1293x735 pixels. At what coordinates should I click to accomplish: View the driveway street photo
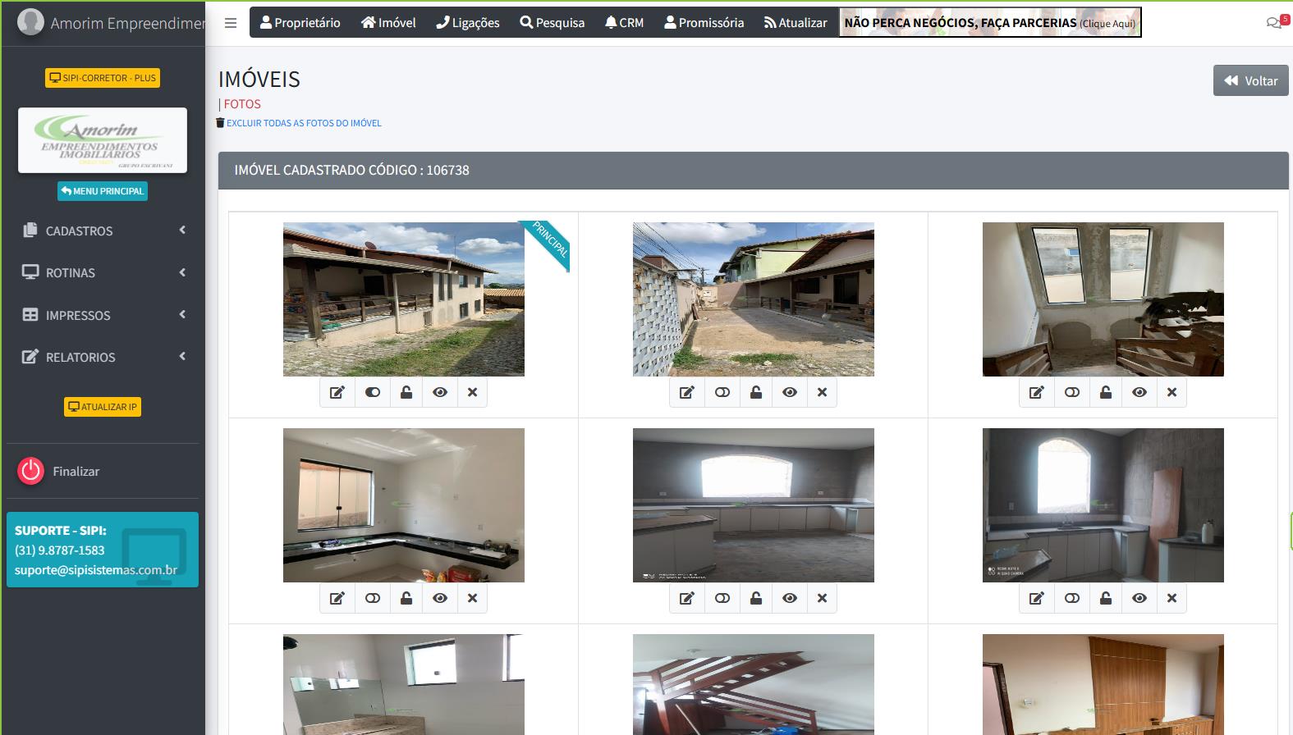point(790,392)
